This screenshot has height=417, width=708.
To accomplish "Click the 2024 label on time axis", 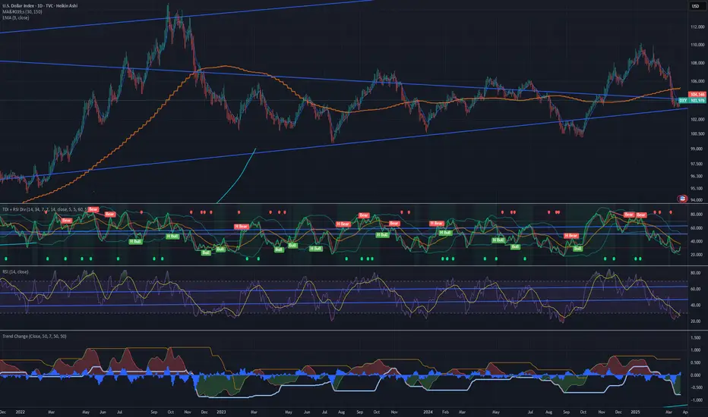I will pos(428,412).
